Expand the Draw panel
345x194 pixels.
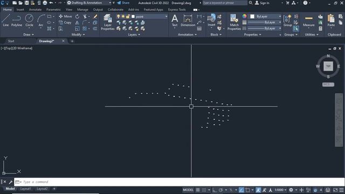29,34
